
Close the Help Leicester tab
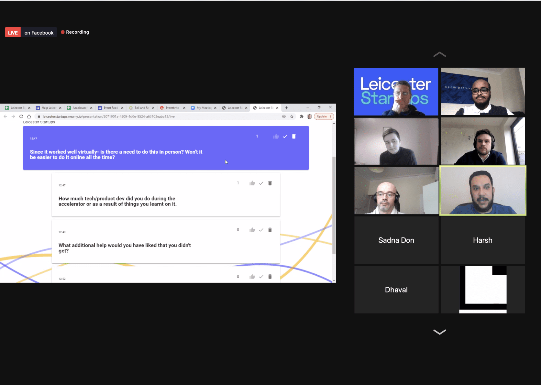click(60, 108)
